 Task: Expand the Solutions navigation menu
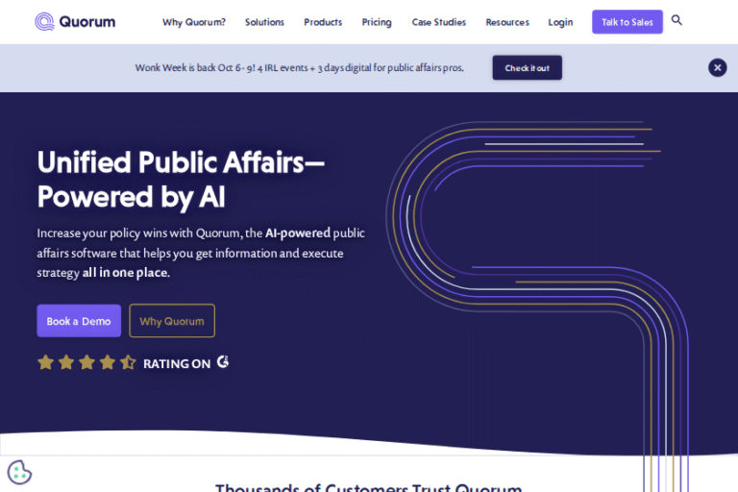click(x=264, y=22)
